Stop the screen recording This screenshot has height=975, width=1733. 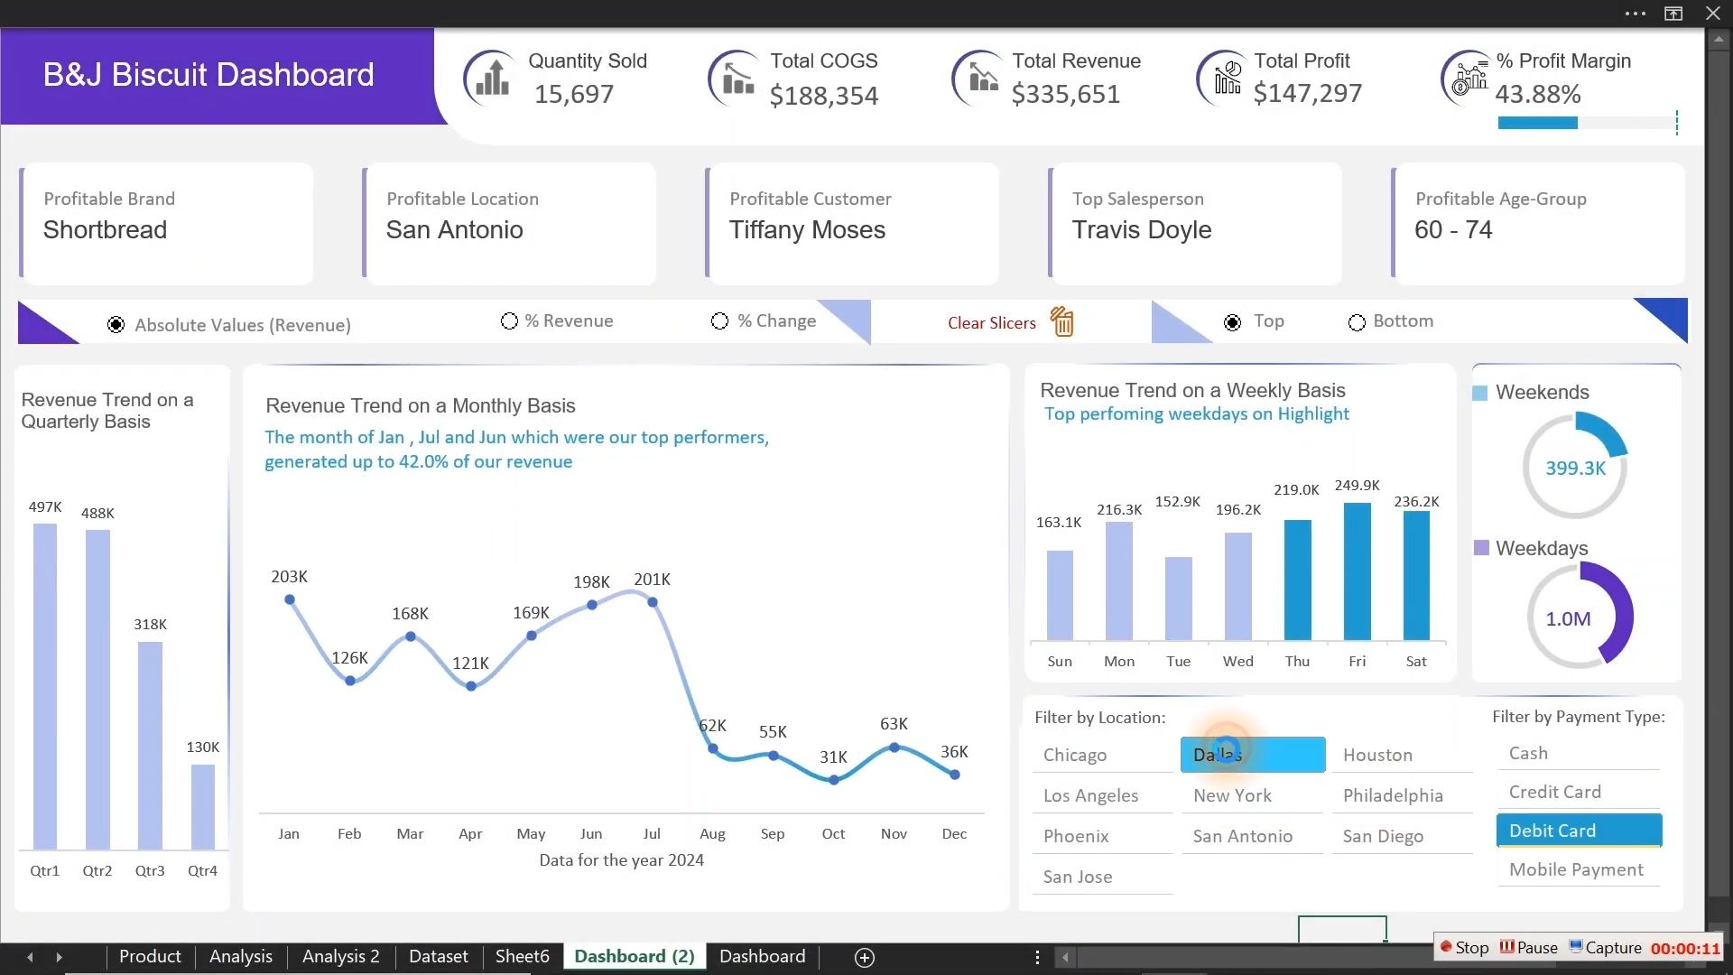[1464, 948]
